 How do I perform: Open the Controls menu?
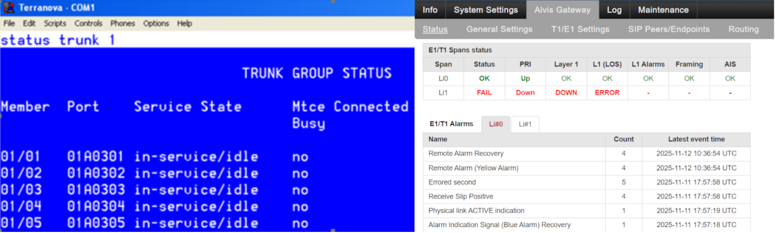(x=88, y=24)
